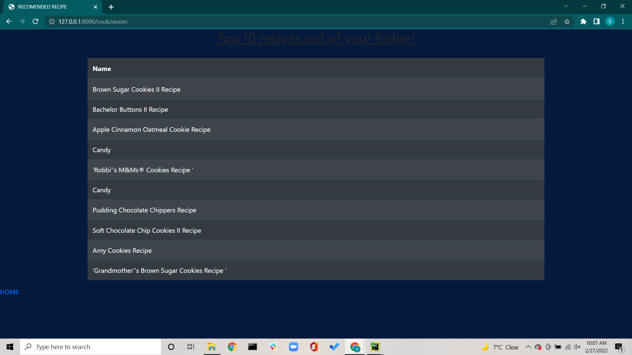This screenshot has height=355, width=632.
Task: Click the HOME link
Action: point(10,292)
